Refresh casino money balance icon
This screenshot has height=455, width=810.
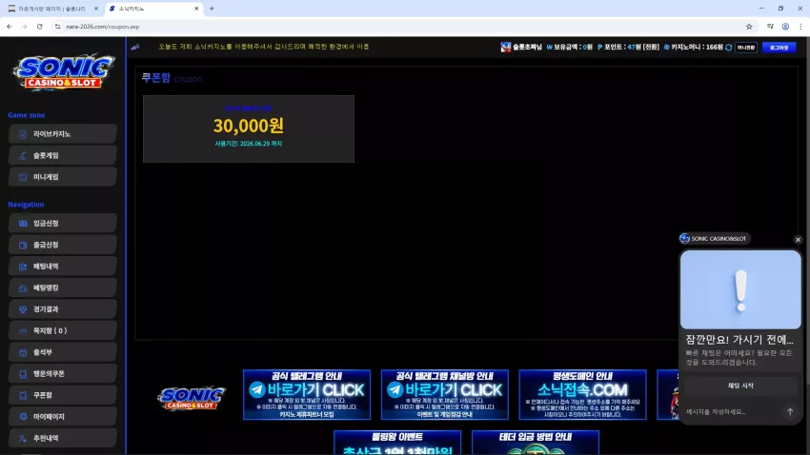click(x=729, y=48)
